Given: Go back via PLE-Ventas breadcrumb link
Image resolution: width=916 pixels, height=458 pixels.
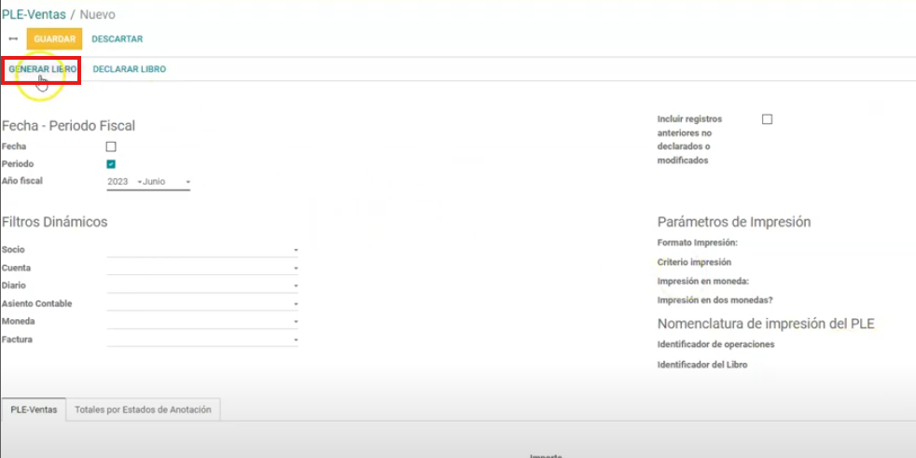Looking at the screenshot, I should click(32, 15).
